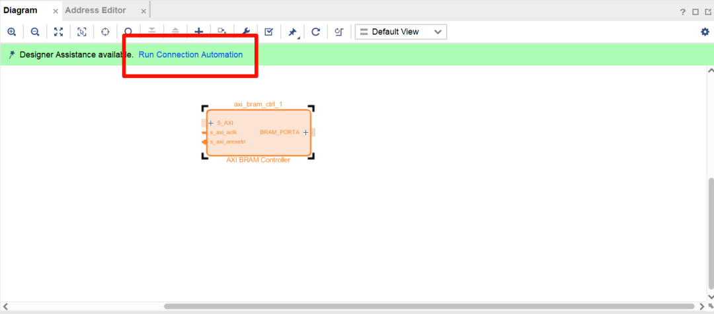Open the Default View dropdown

(401, 32)
